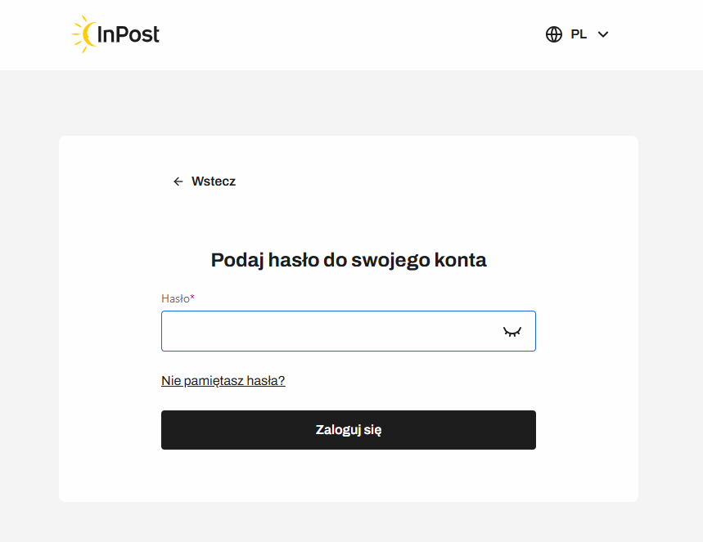Expand the chevron next to PL
The height and width of the screenshot is (542, 703).
coord(603,34)
